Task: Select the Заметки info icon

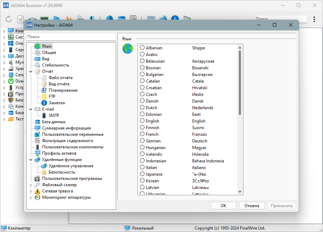Action: pyautogui.click(x=44, y=103)
